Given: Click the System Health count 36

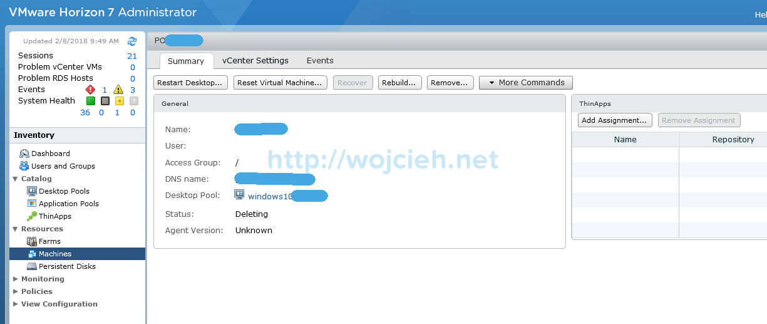Looking at the screenshot, I should tap(85, 113).
